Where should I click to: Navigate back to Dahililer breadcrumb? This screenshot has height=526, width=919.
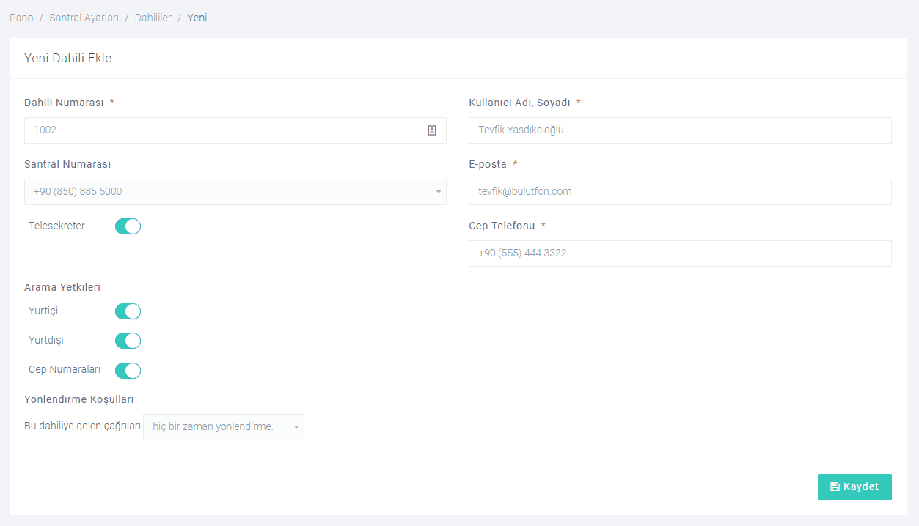click(153, 18)
